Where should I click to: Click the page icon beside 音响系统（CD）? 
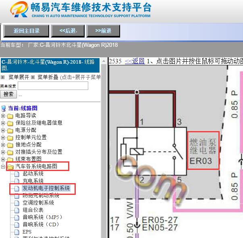(17, 225)
